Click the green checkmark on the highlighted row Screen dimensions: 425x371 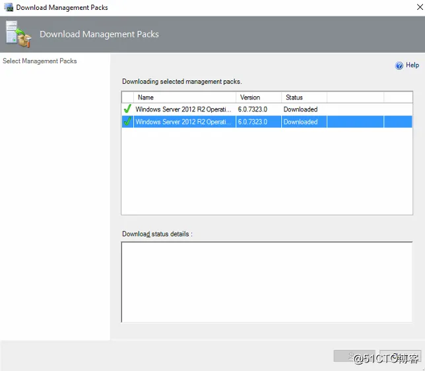pos(127,121)
